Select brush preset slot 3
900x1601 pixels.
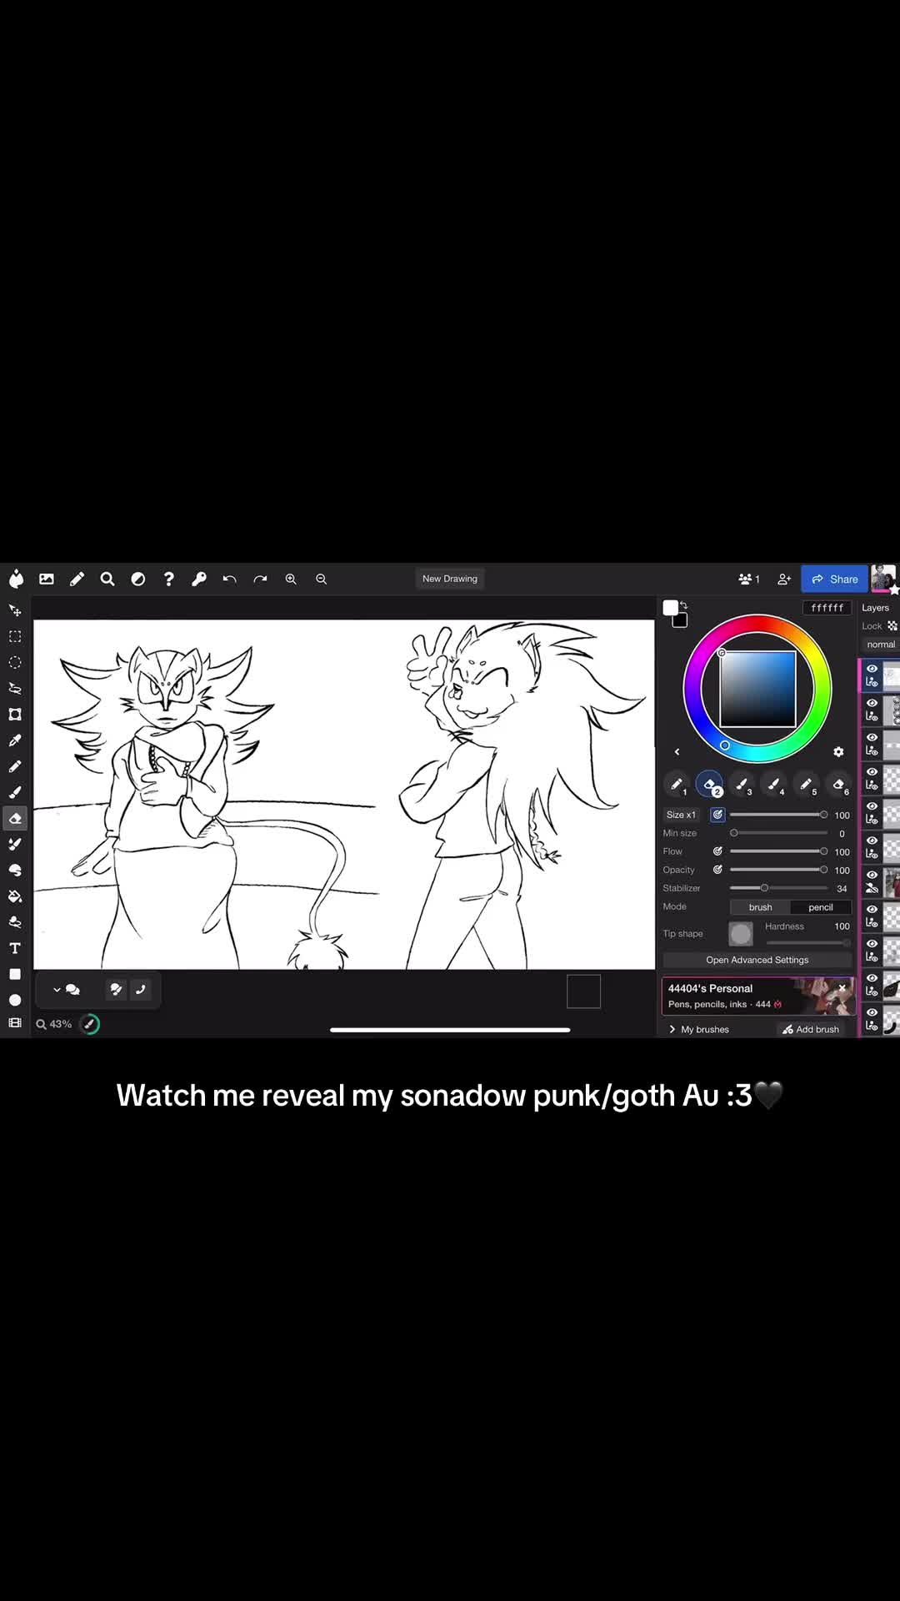(742, 785)
